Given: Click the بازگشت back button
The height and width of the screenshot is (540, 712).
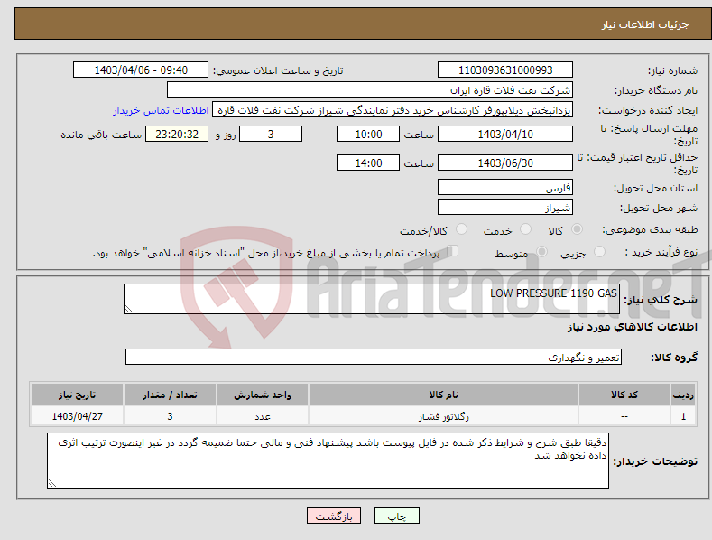Looking at the screenshot, I should click(x=334, y=516).
